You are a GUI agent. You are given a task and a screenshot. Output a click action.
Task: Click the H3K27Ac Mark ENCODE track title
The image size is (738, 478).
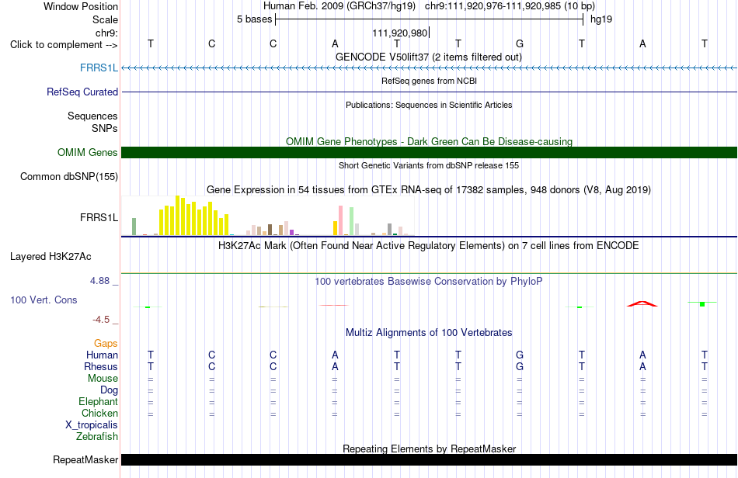click(x=429, y=246)
